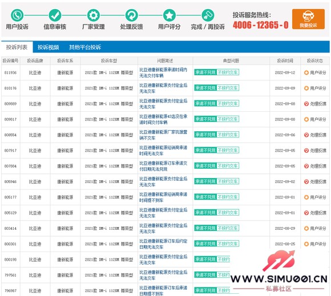This screenshot has height=296, width=331.
Task: Open the 其他平台投诉 tab
Action: click(85, 47)
